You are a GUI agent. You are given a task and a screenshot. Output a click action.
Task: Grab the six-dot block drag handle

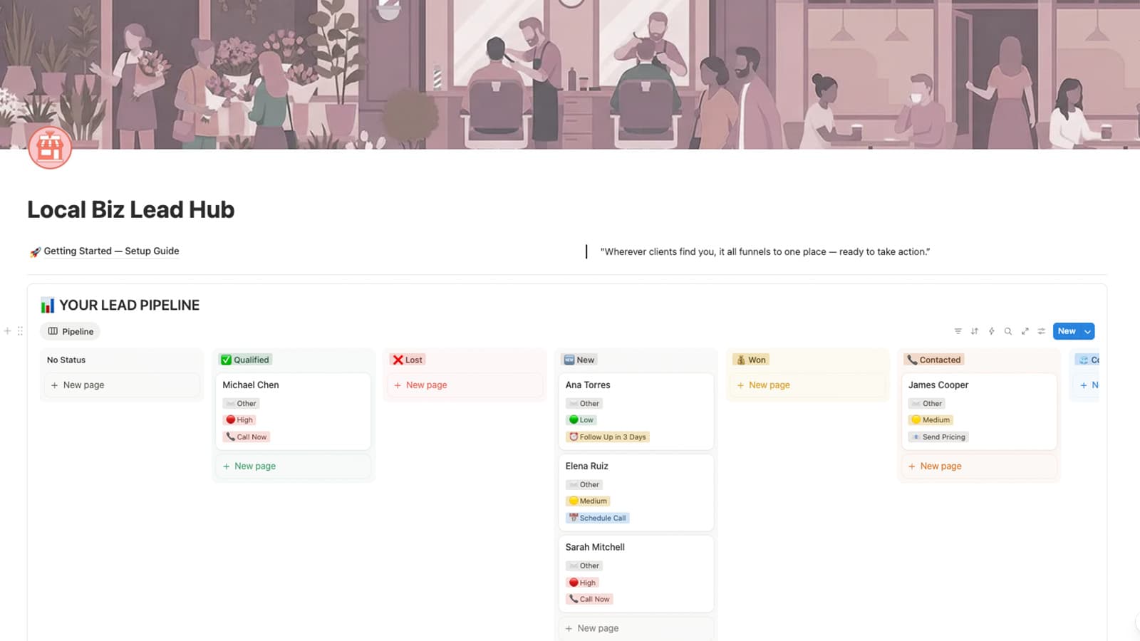20,330
